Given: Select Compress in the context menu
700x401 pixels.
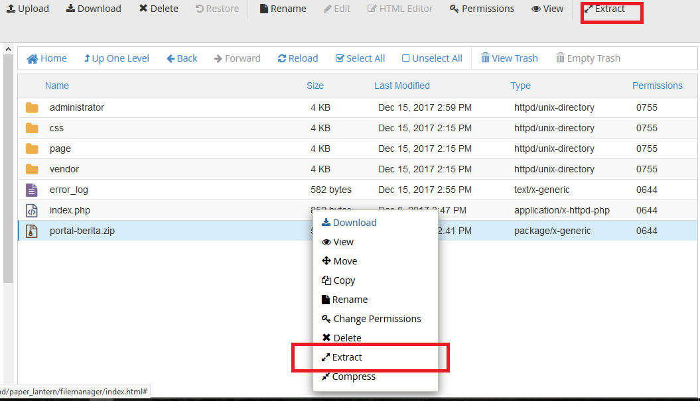Looking at the screenshot, I should 354,376.
